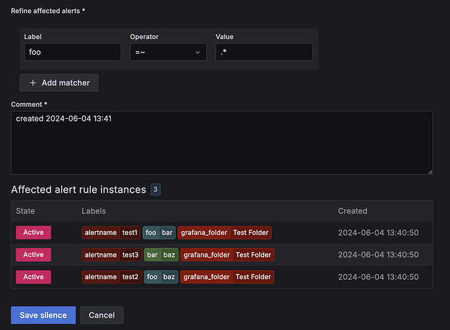Image resolution: width=450 pixels, height=330 pixels.
Task: Click the Active badge for test1
Action: click(34, 232)
